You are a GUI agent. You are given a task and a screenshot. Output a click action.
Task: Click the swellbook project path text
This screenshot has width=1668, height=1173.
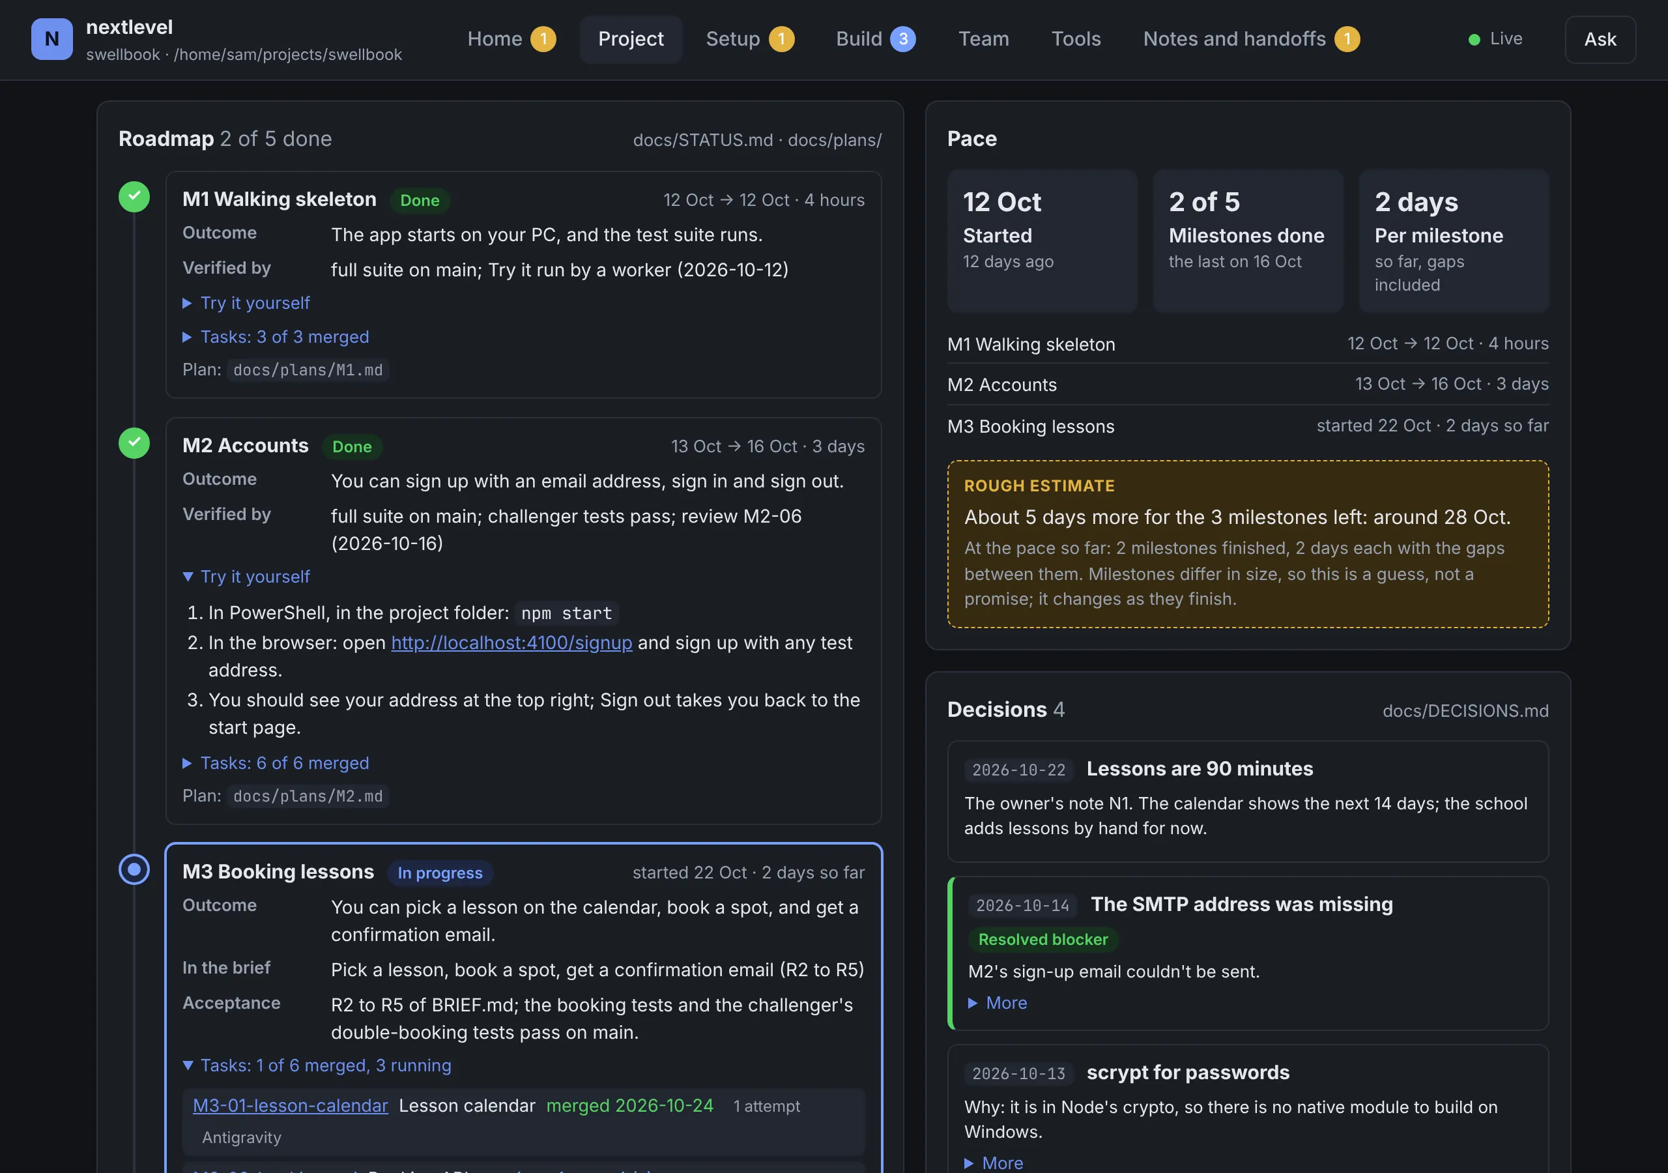[x=244, y=55]
